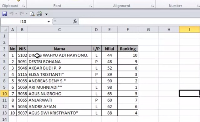Expand the Undo history dropdown arrow

click(16, 13)
